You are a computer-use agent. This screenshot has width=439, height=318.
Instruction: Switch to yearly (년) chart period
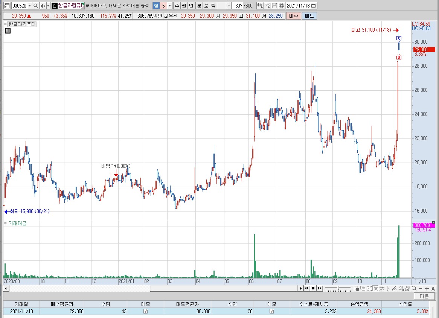click(x=191, y=6)
